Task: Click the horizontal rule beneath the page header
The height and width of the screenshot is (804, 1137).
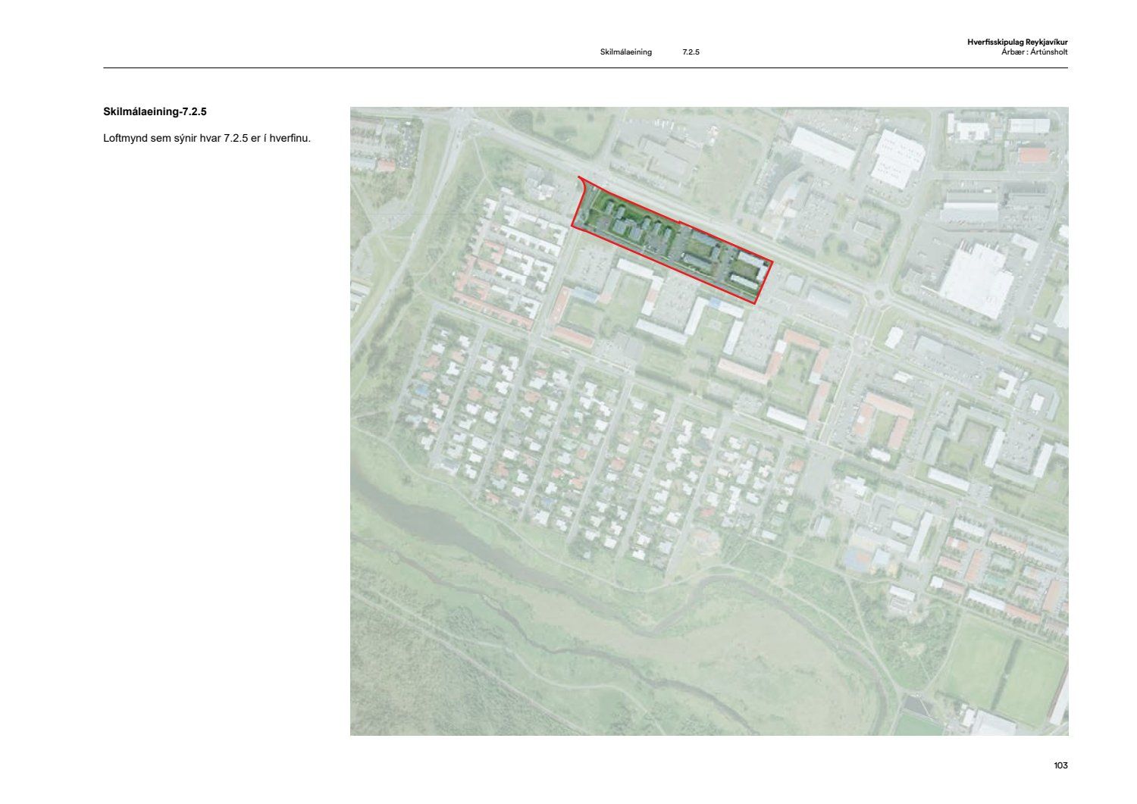Action: (585, 68)
